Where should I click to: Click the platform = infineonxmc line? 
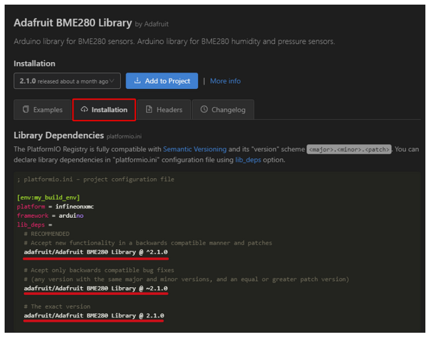[x=55, y=207]
